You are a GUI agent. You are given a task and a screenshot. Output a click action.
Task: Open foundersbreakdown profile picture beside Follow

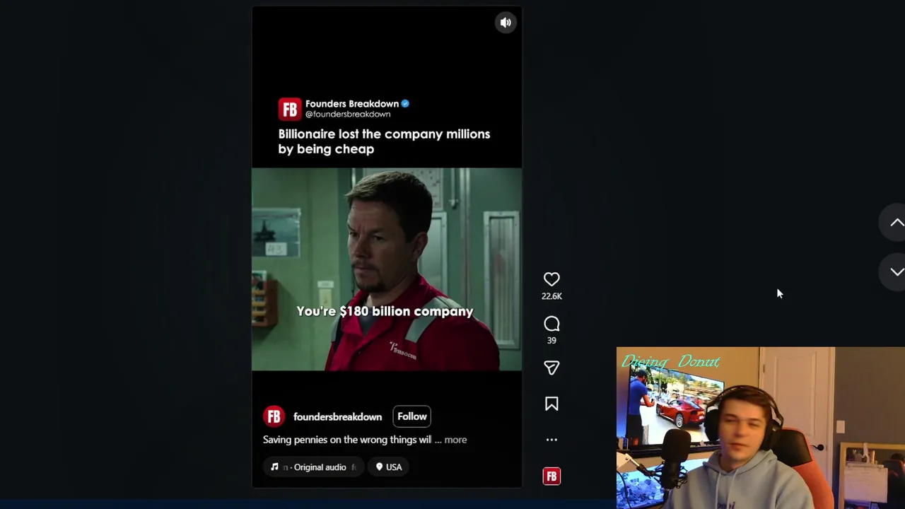click(274, 416)
